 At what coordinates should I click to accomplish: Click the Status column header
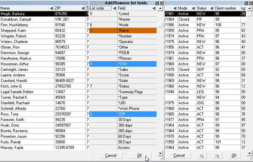[x=205, y=8]
